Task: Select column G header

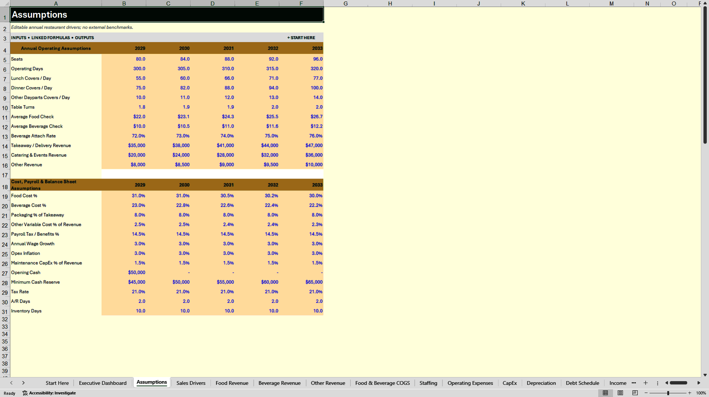Action: click(346, 4)
